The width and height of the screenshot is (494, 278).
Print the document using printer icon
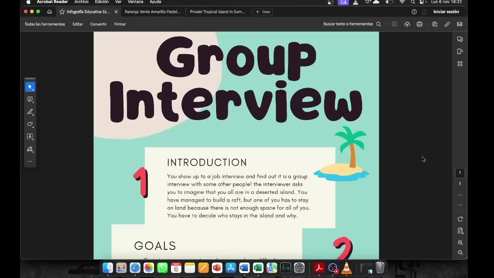pyautogui.click(x=420, y=24)
